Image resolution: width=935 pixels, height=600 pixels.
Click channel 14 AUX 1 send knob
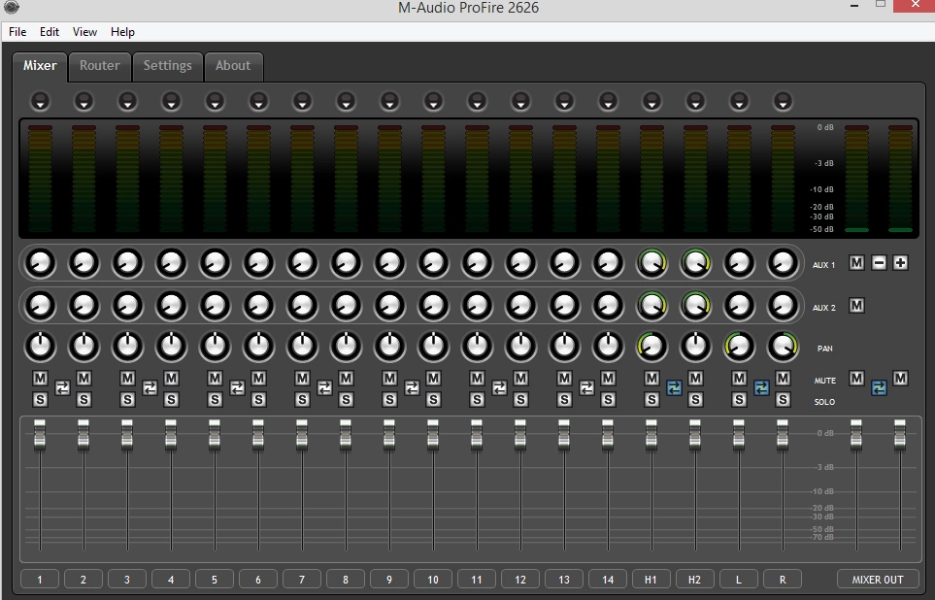(x=608, y=263)
